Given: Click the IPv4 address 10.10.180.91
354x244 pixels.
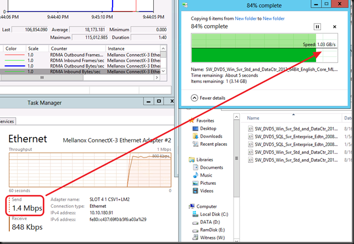Looking at the screenshot, I should [101, 213].
